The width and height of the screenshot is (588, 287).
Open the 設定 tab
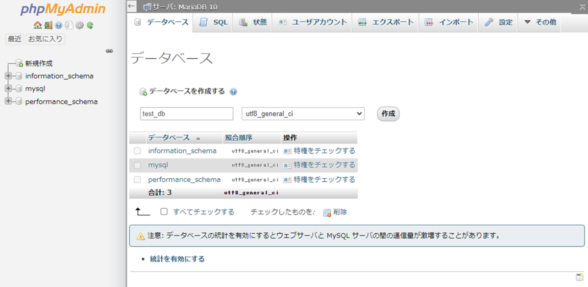[498, 23]
